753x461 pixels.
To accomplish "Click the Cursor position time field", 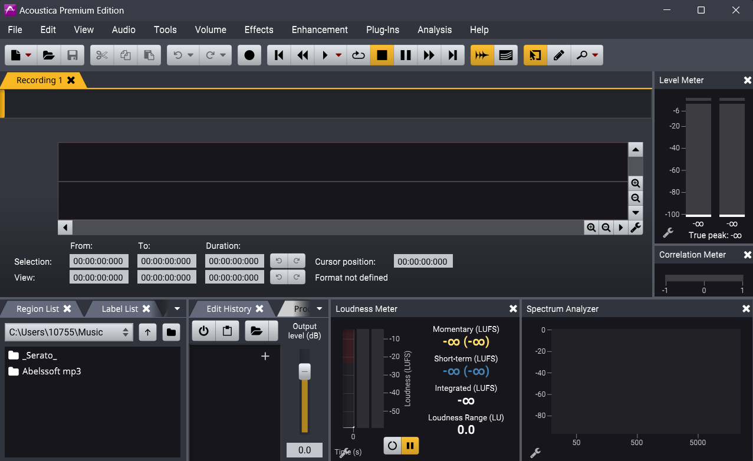I will point(423,261).
